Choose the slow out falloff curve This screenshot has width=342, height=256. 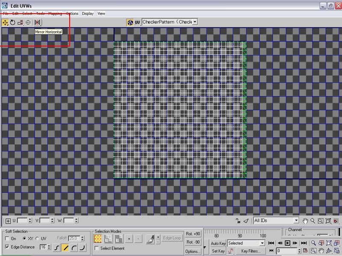[x=74, y=248]
